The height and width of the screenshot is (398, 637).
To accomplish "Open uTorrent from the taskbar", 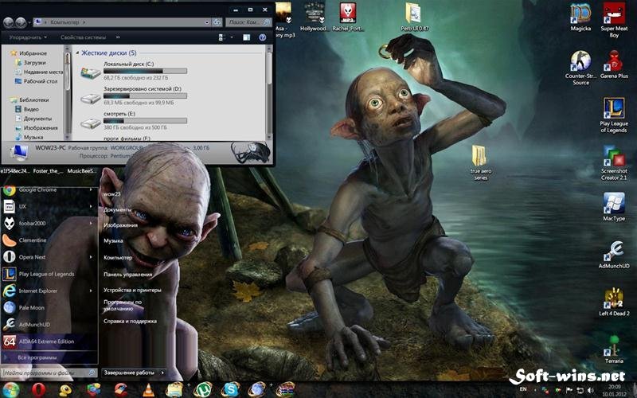I will pyautogui.click(x=203, y=390).
